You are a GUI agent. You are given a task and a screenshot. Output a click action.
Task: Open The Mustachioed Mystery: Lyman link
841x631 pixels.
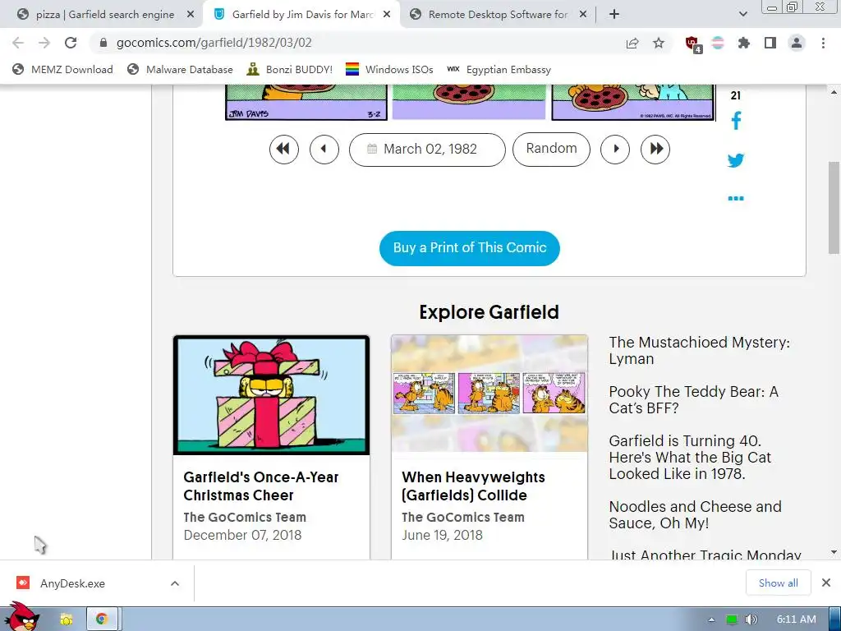point(700,350)
